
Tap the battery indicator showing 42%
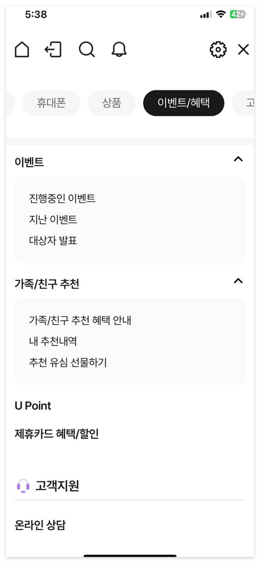239,13
